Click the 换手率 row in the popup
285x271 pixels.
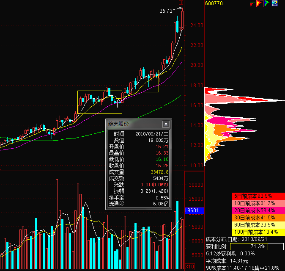click(138, 197)
